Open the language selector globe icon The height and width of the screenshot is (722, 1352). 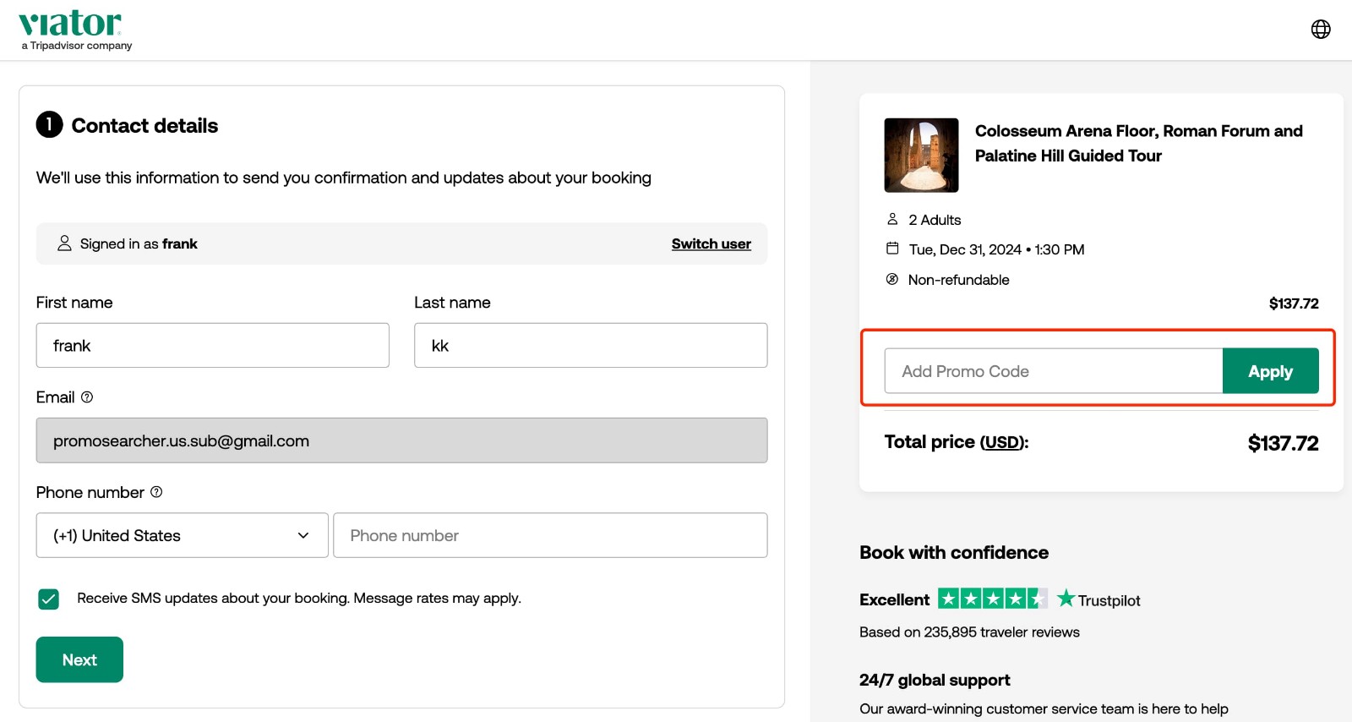(1321, 28)
